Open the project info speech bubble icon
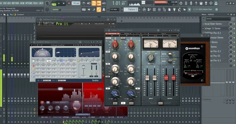This screenshot has width=236, height=124. (211, 3)
